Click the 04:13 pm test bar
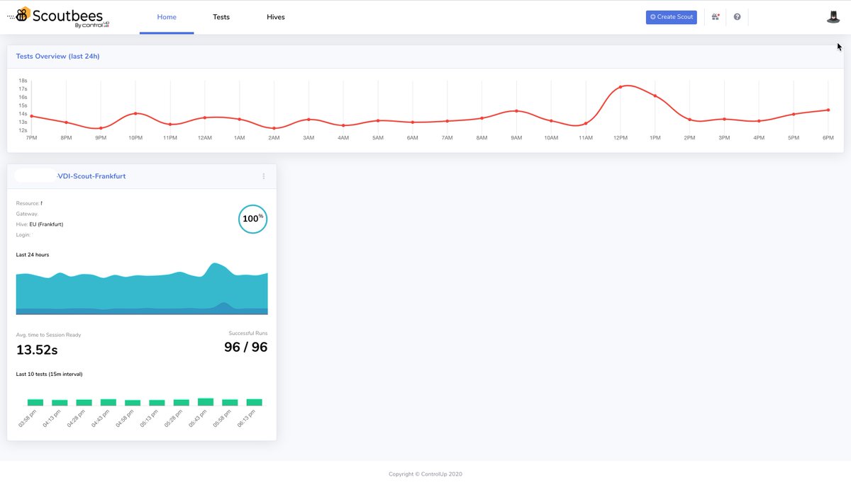851x487 pixels. click(60, 403)
